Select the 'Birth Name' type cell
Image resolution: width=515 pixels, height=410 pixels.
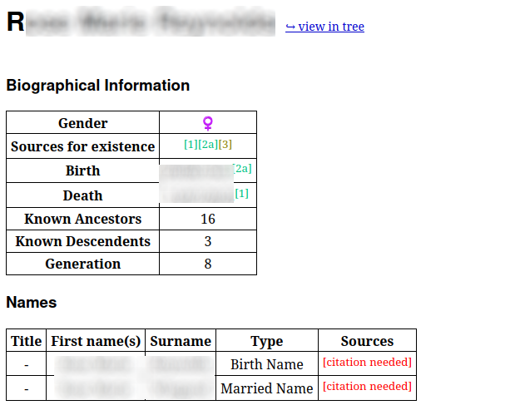point(267,364)
